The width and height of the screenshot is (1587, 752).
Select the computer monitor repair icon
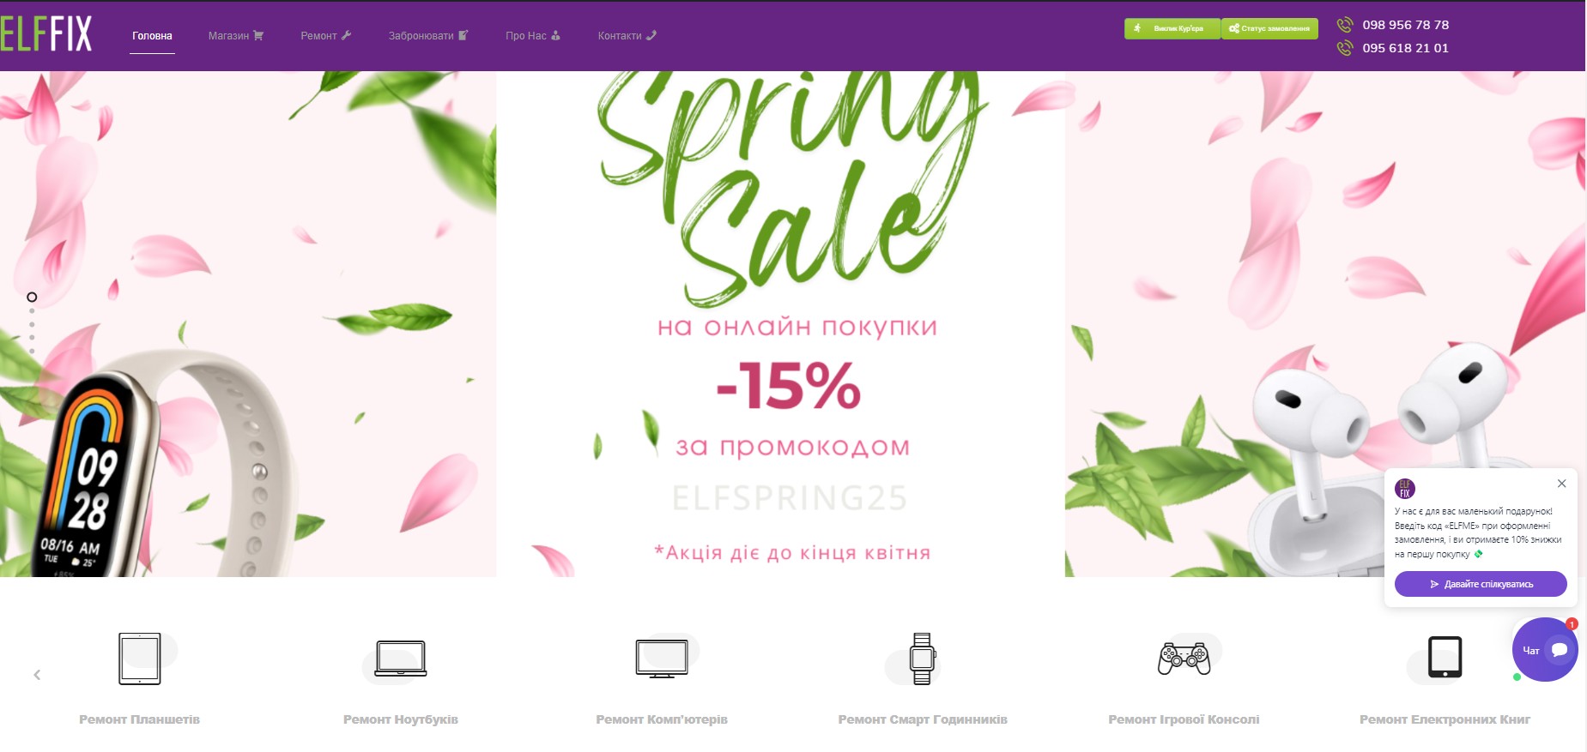pyautogui.click(x=662, y=659)
